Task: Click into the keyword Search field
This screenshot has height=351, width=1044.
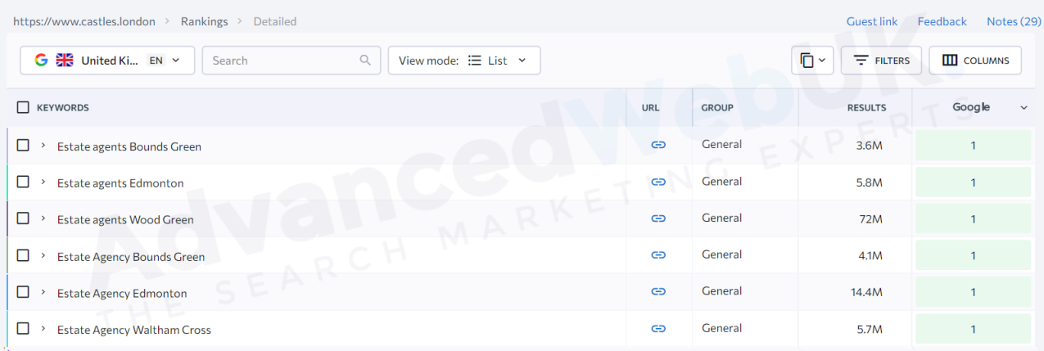Action: click(282, 61)
